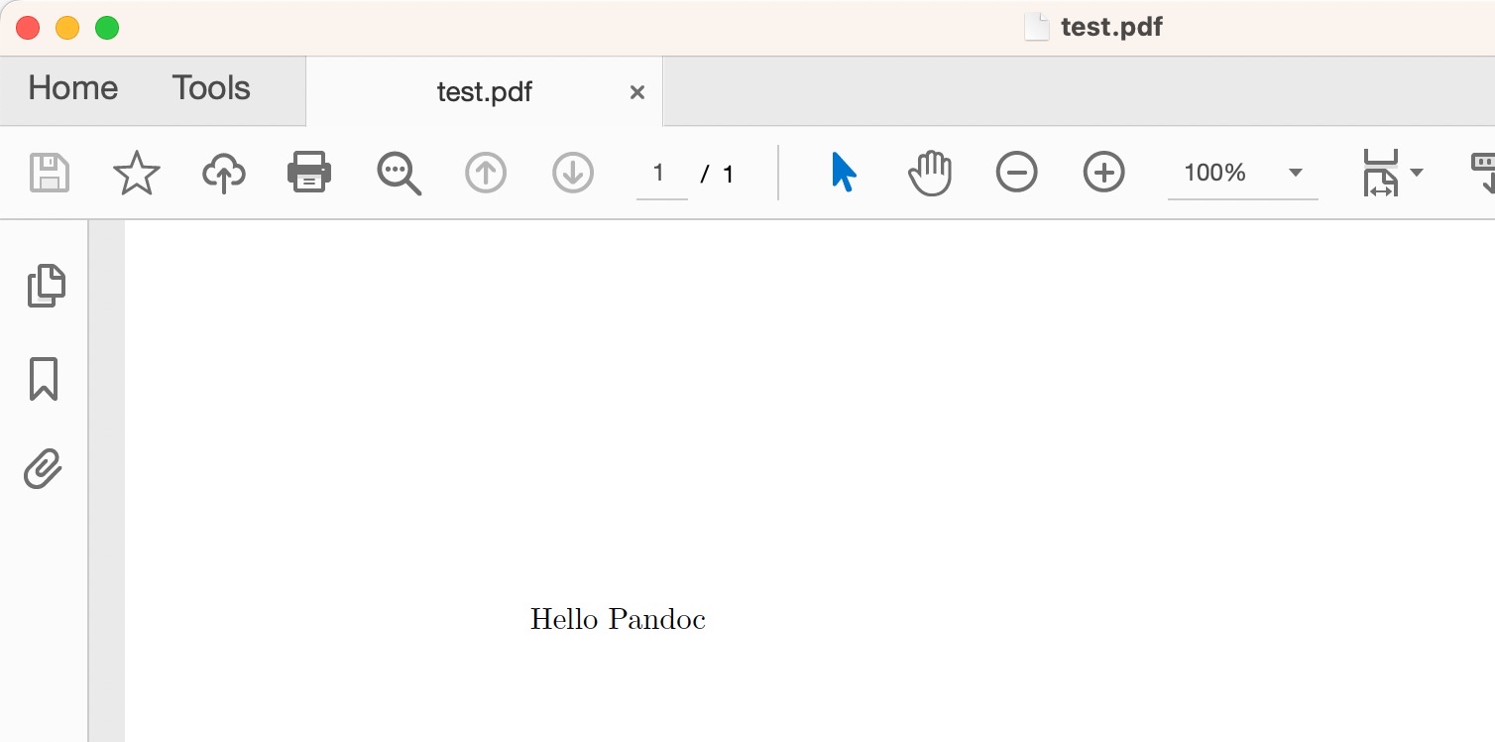Activate the selection arrow tool
This screenshot has height=742, width=1495.
tap(843, 173)
